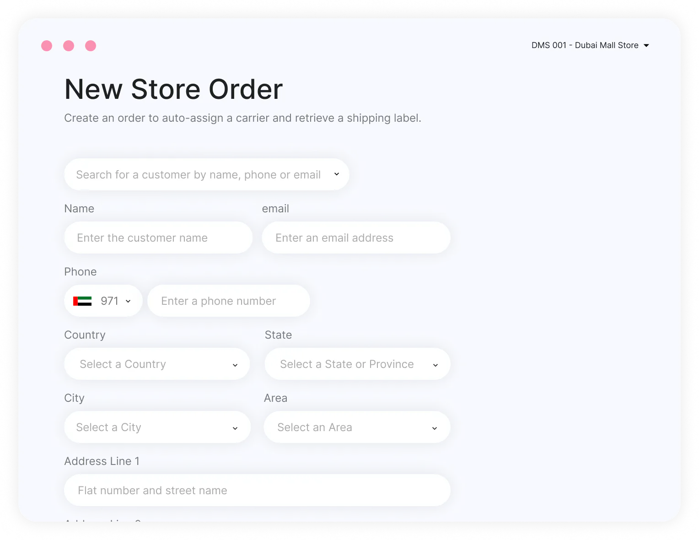Click the New Store Order page heading

point(173,89)
